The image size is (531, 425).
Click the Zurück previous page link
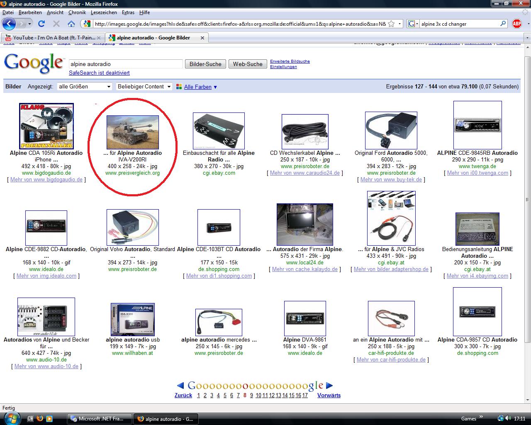point(183,395)
